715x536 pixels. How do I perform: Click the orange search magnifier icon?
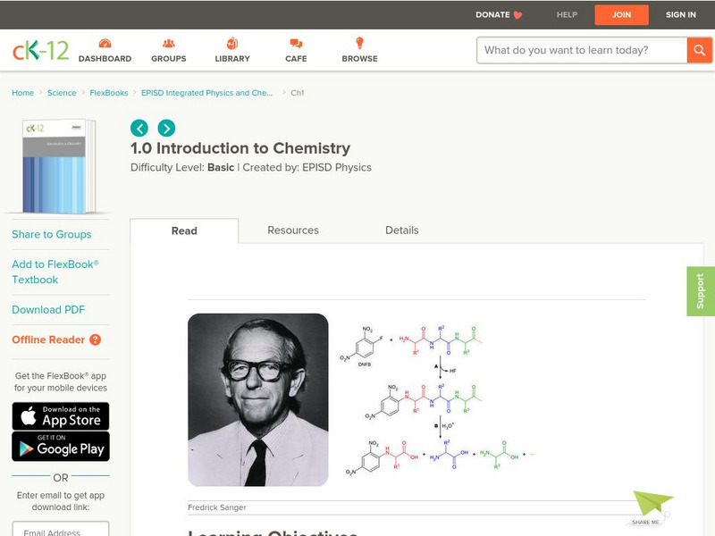point(700,50)
